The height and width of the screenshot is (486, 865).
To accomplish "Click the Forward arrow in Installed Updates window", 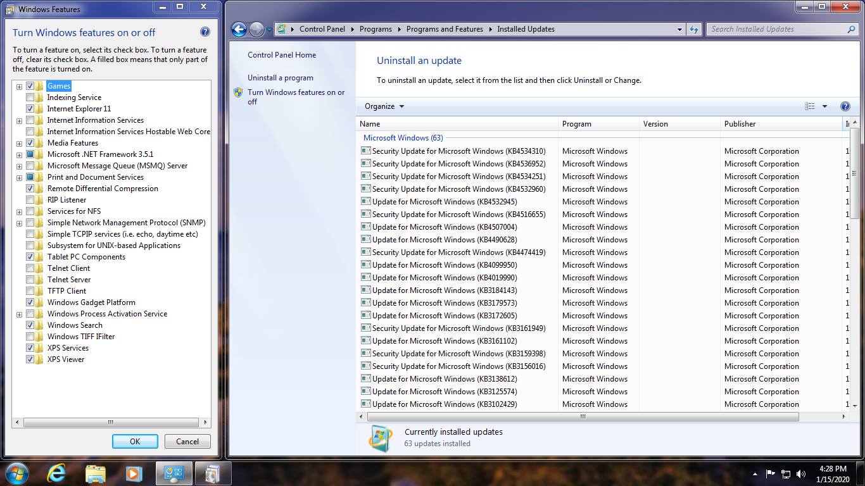I will [x=256, y=29].
